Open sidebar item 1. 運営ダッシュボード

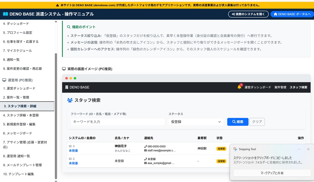pyautogui.click(x=27, y=88)
